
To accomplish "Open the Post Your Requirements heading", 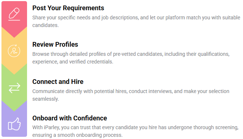I will pyautogui.click(x=68, y=8).
